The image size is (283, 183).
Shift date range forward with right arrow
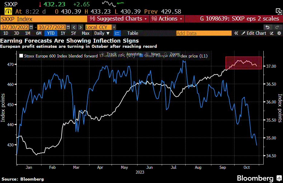pyautogui.click(x=81, y=27)
